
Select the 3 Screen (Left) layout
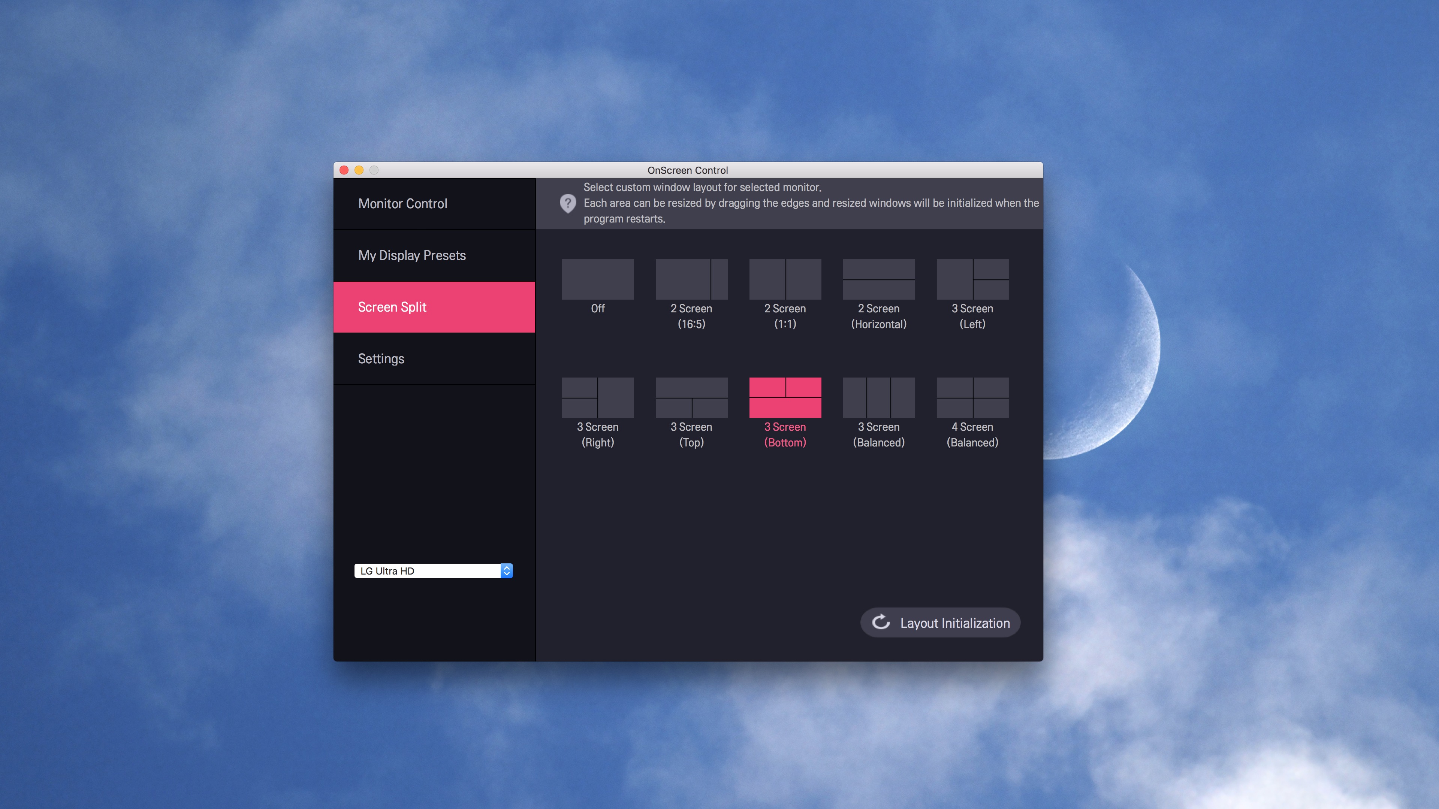[972, 279]
